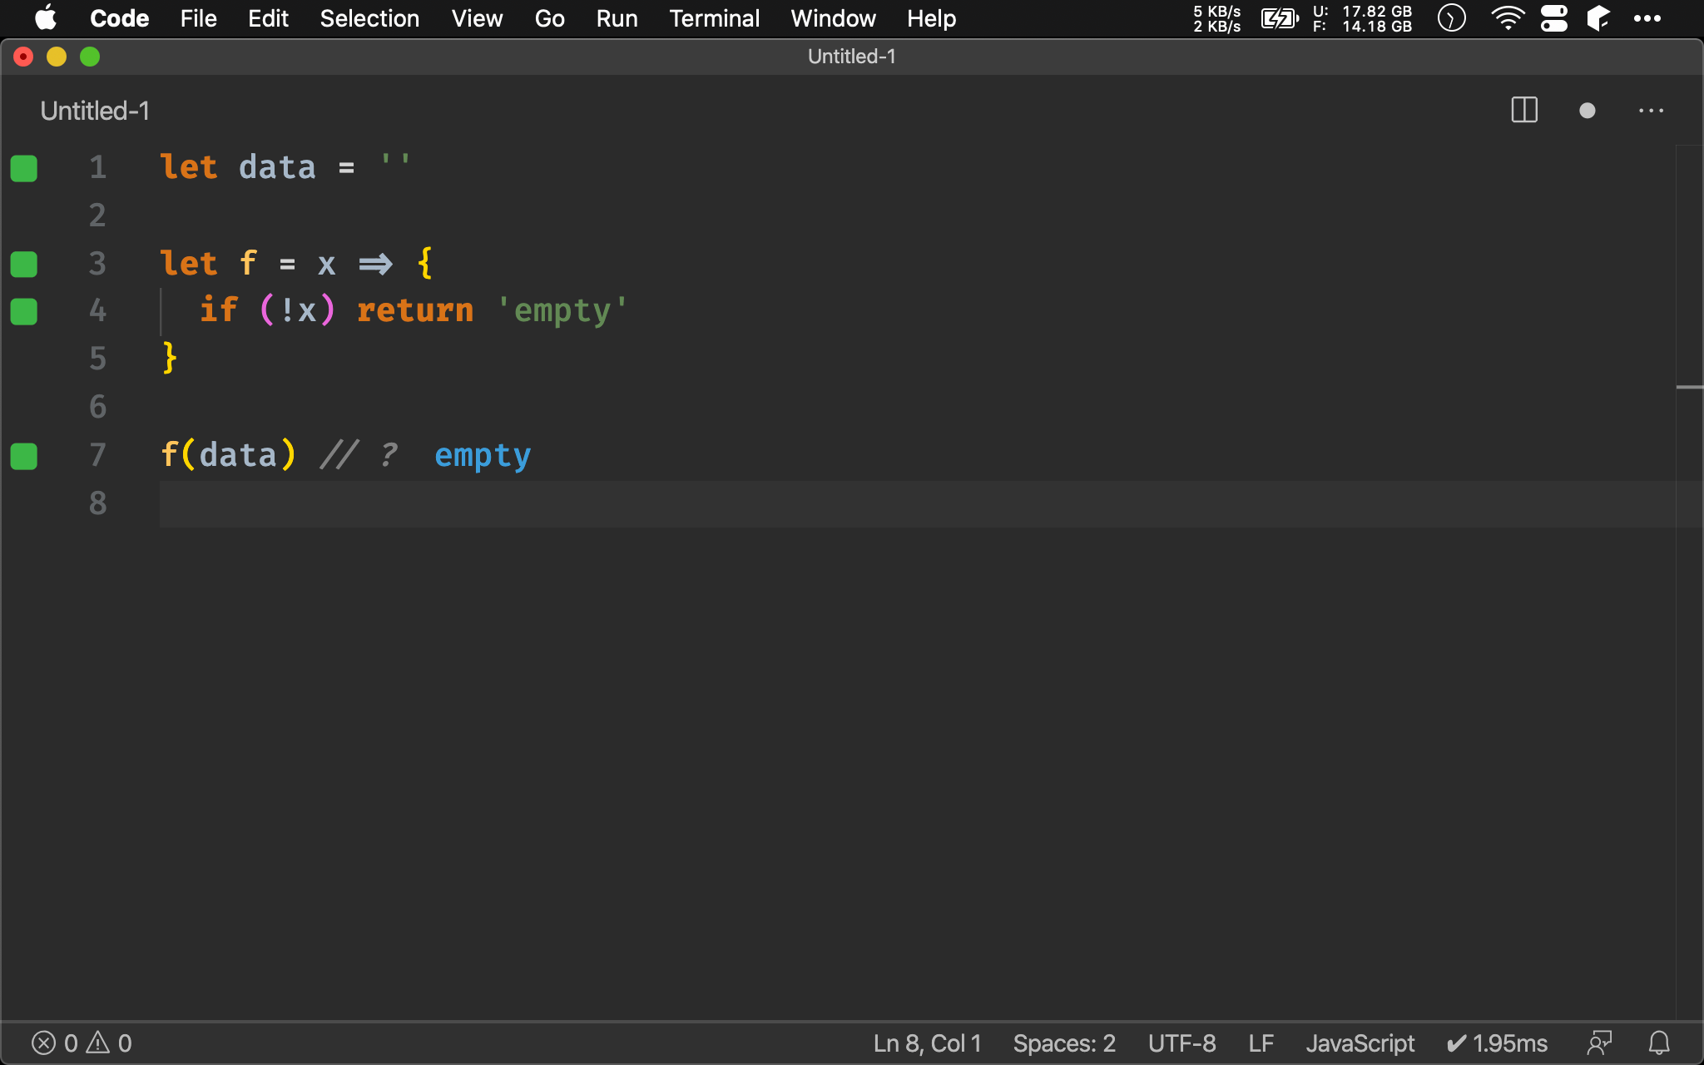Open the editor More Actions ellipsis
1704x1065 pixels.
1652,111
